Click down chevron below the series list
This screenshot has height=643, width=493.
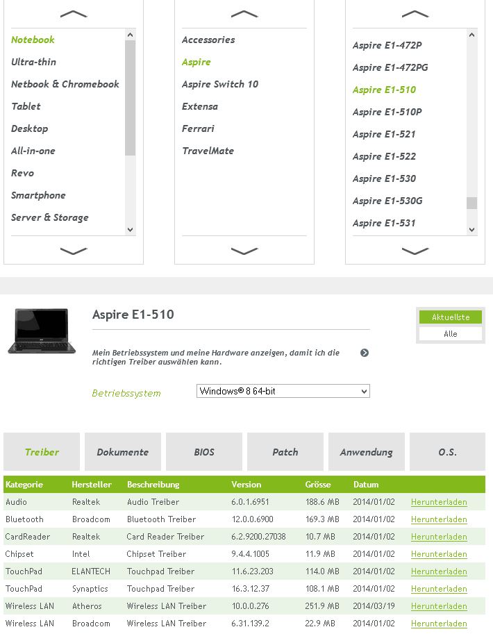tap(244, 251)
